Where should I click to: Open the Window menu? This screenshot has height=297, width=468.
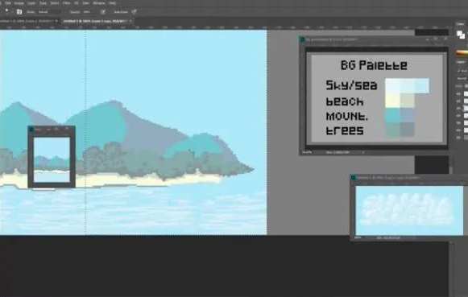click(99, 3)
